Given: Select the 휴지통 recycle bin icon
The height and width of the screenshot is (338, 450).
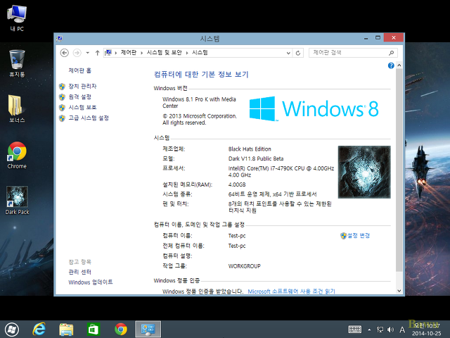Looking at the screenshot, I should (17, 63).
